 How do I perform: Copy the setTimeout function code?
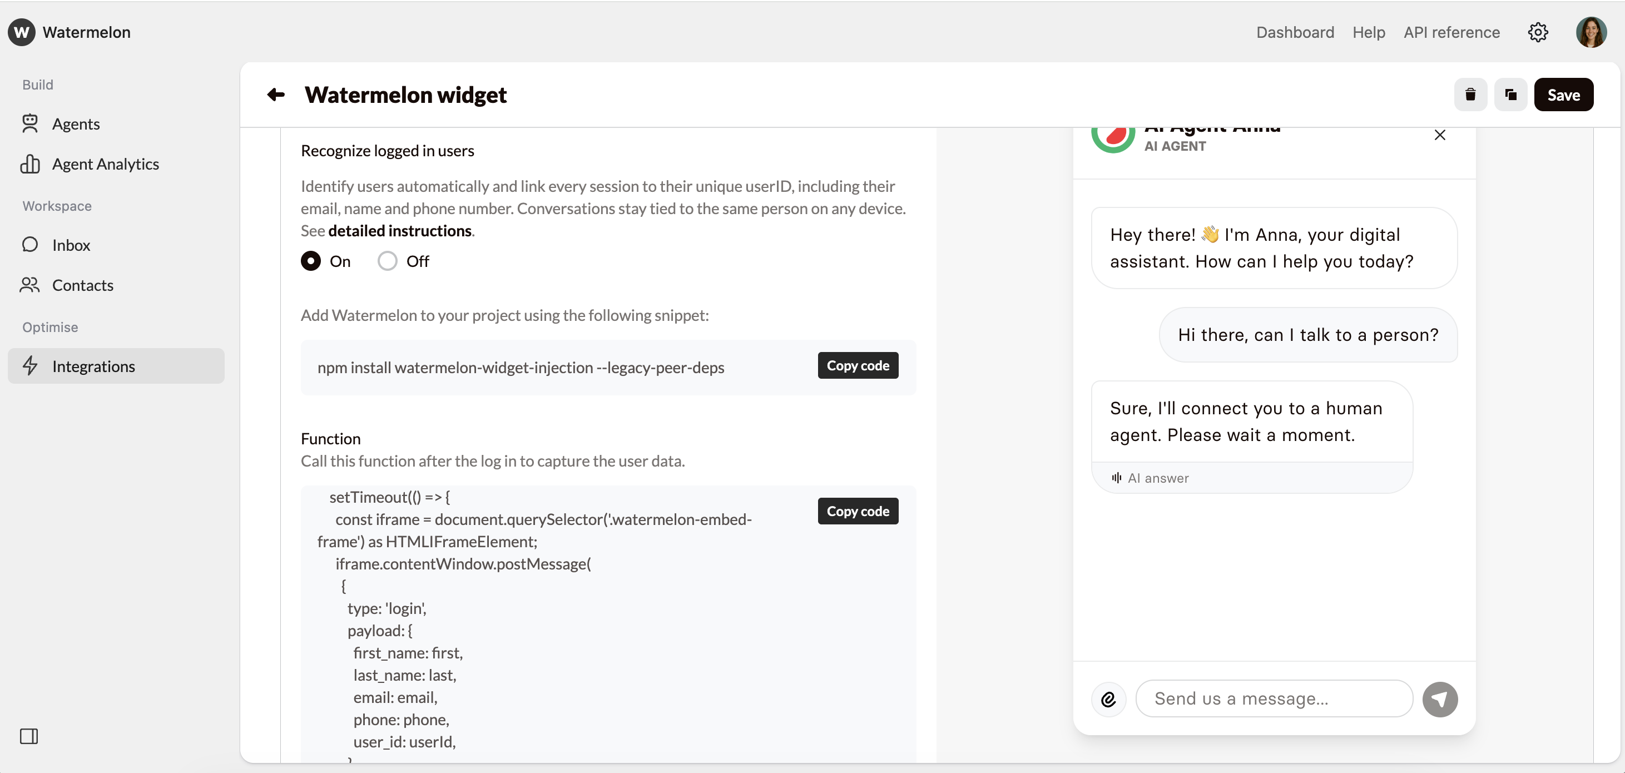tap(858, 511)
